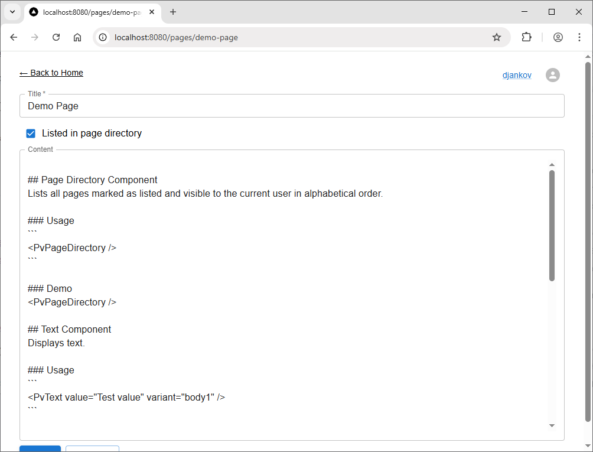The width and height of the screenshot is (593, 452).
Task: Open the Chrome profile icon
Action: point(558,37)
